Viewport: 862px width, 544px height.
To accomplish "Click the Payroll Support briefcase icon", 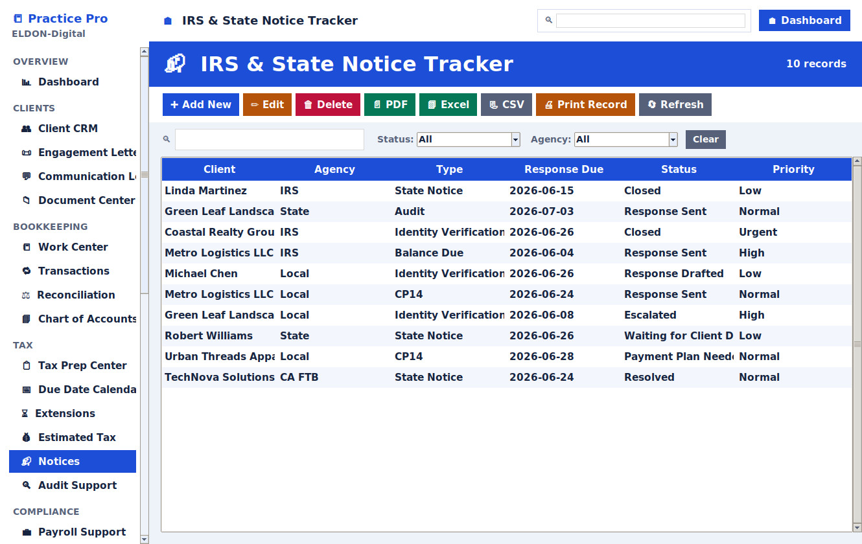I will (x=27, y=532).
